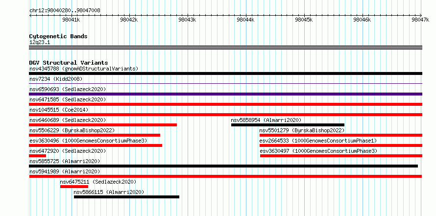Select the red esv3630496 variant bar
Screen dimensions: 436x216
(x=96, y=145)
